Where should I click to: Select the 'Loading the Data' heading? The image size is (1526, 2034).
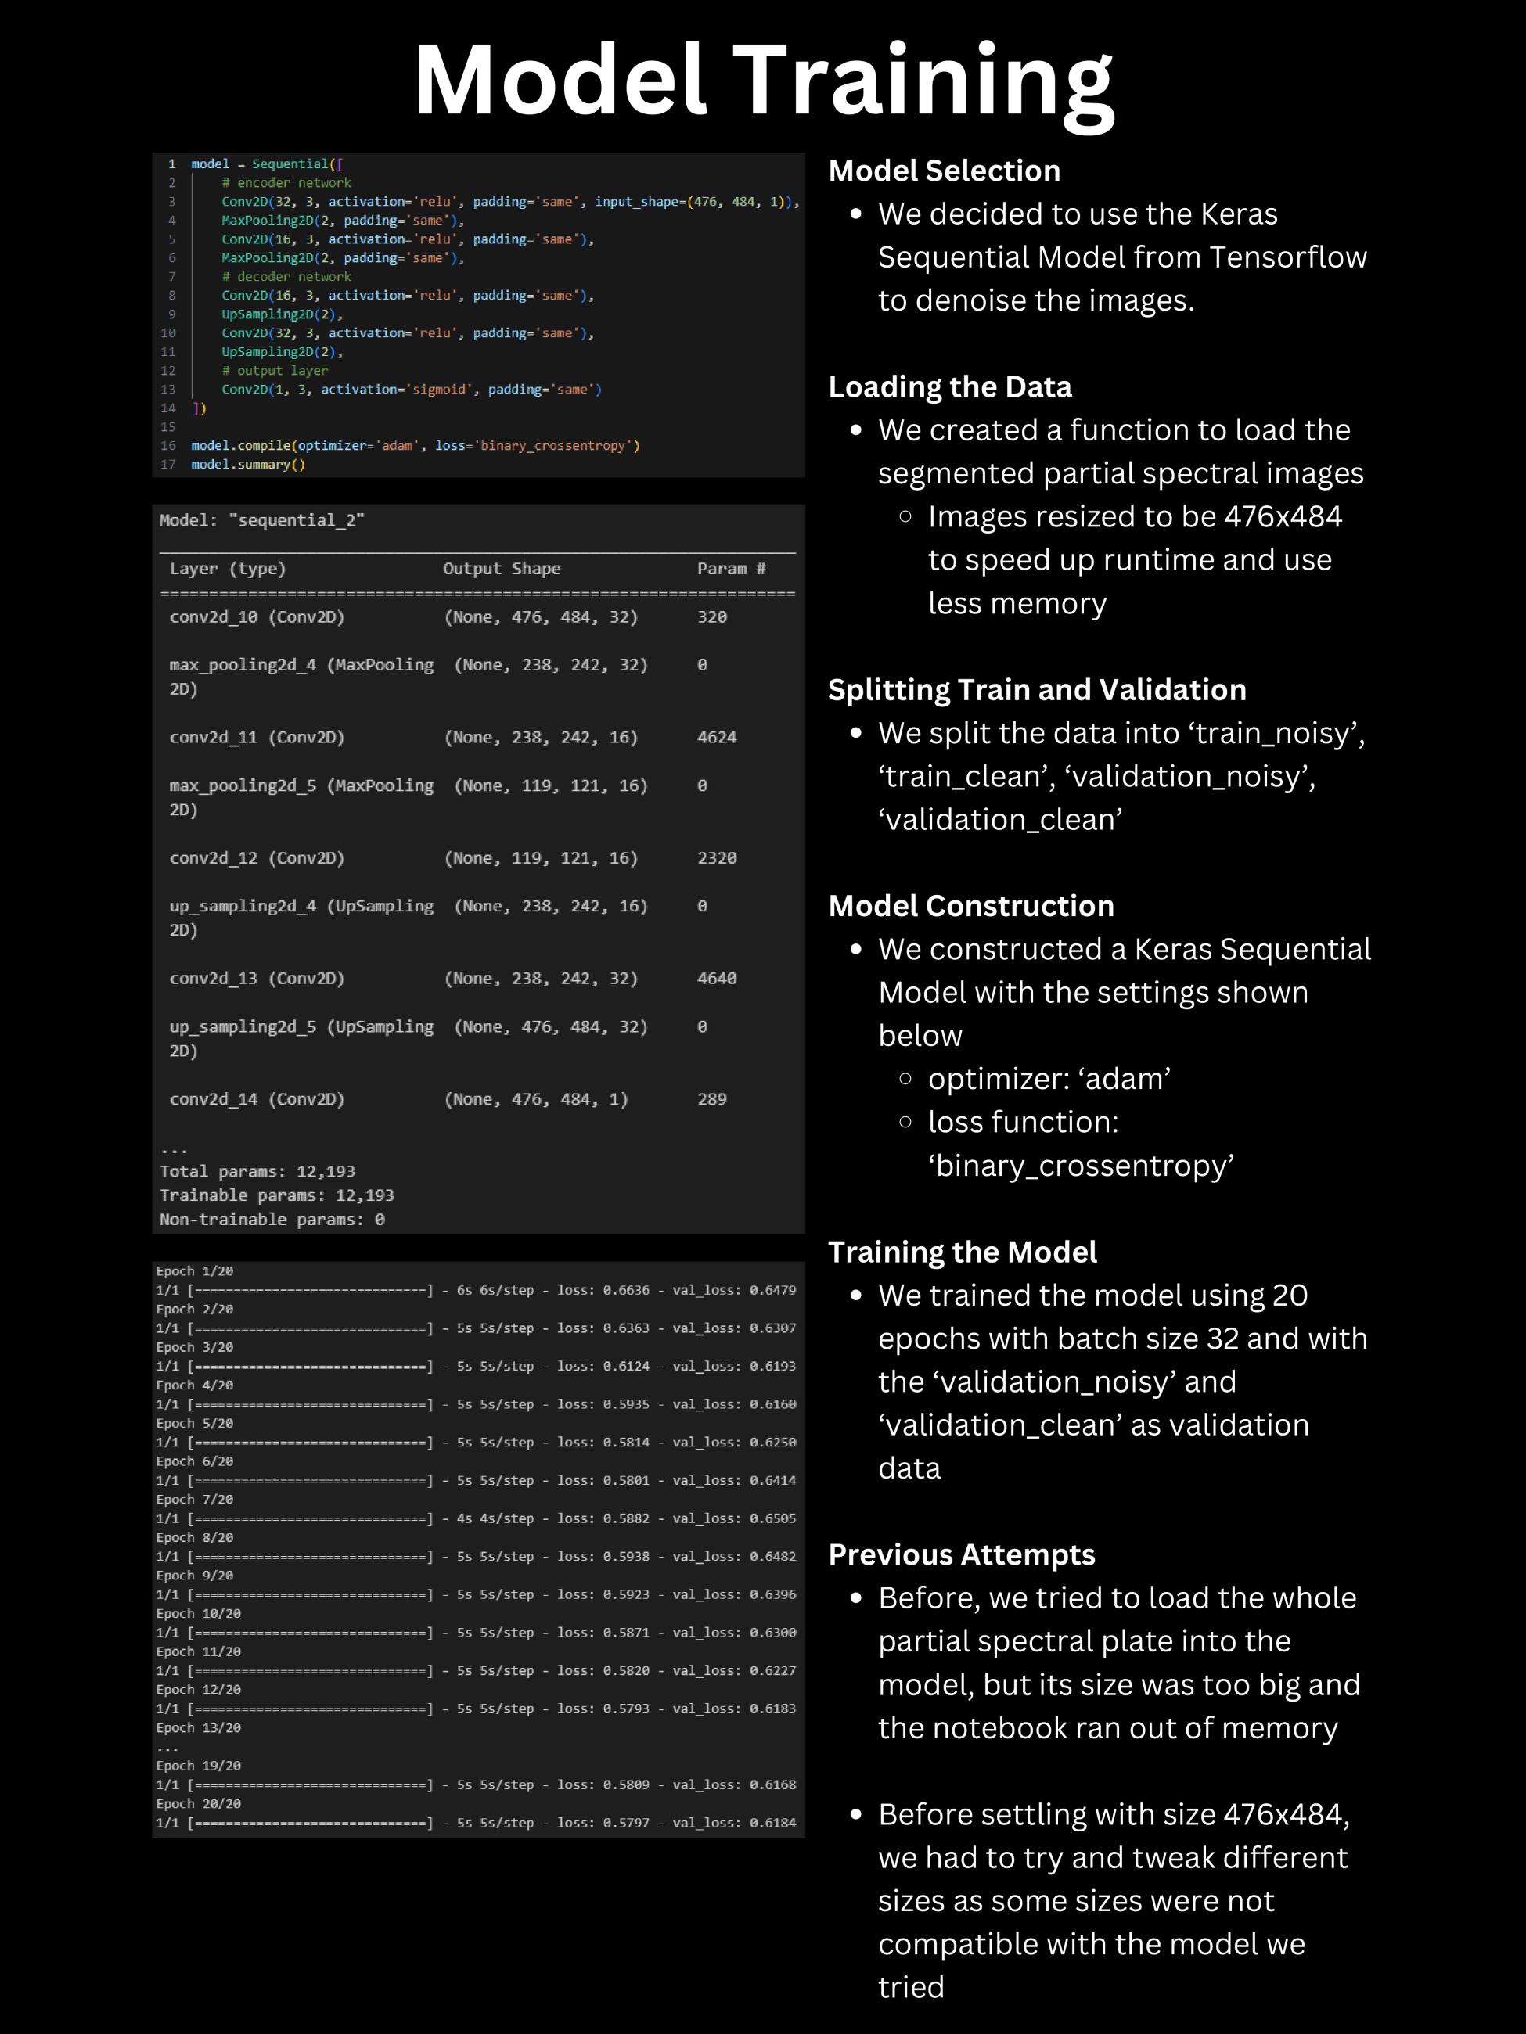pos(950,387)
